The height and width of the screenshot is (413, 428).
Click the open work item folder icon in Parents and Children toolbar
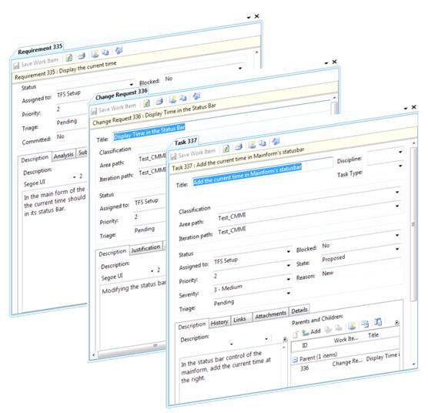tap(352, 326)
